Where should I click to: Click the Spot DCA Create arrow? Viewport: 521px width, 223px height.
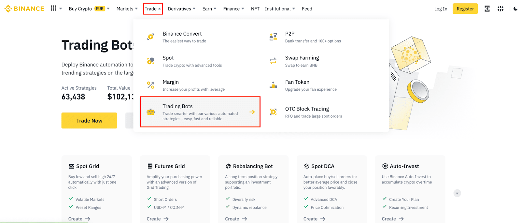323,219
